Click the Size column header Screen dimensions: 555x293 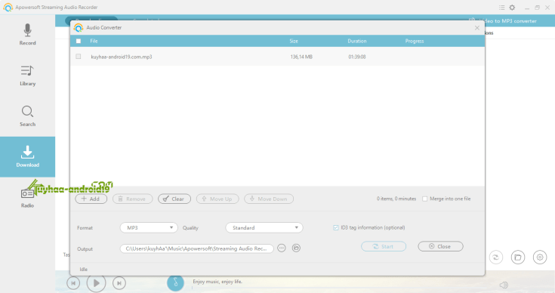pos(294,41)
